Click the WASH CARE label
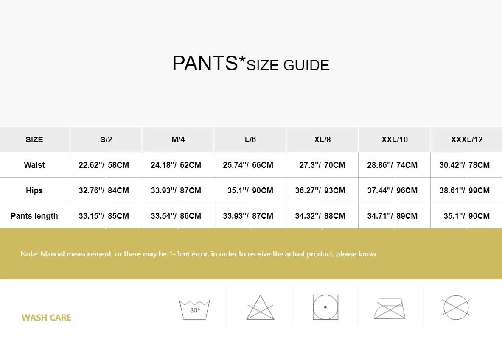 (46, 318)
